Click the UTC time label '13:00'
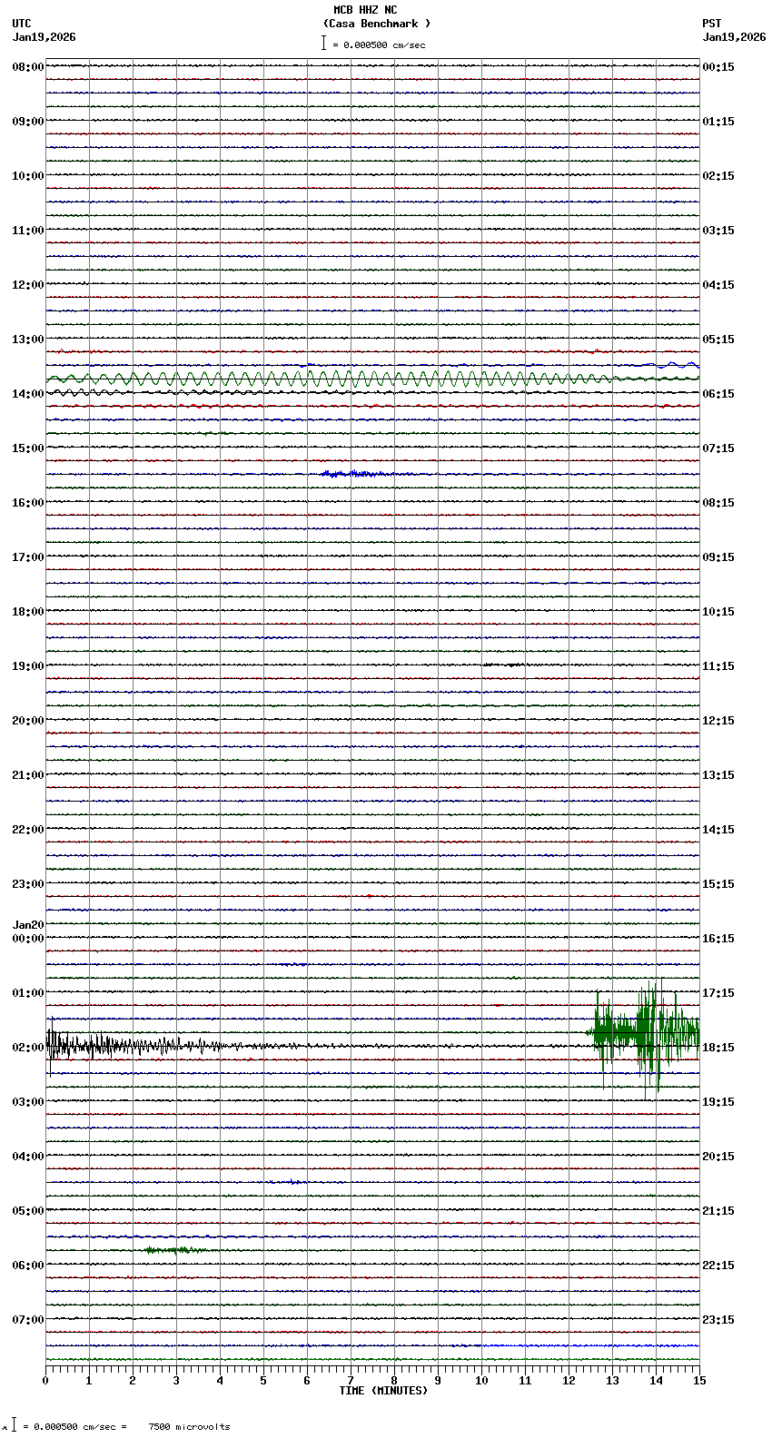The image size is (772, 1438). point(28,340)
